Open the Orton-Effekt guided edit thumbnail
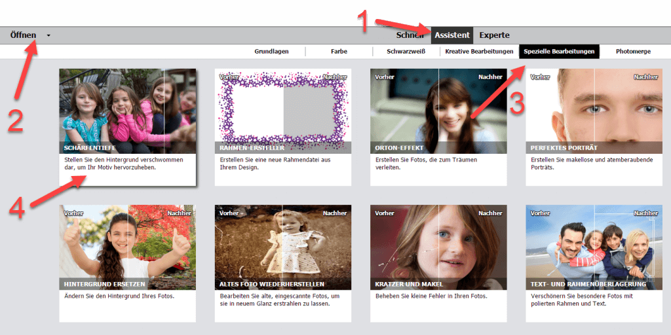Screen dimensions: 671x335 (x=438, y=111)
